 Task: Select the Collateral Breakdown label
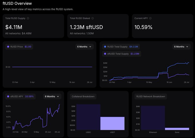point(83,96)
